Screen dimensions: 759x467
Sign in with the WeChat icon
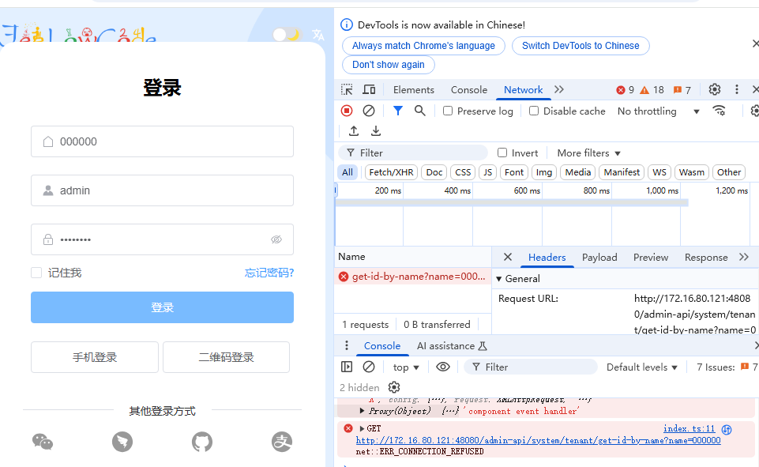coord(43,442)
